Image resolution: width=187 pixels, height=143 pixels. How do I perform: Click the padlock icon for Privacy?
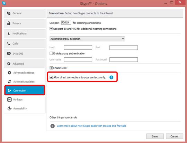(9, 23)
